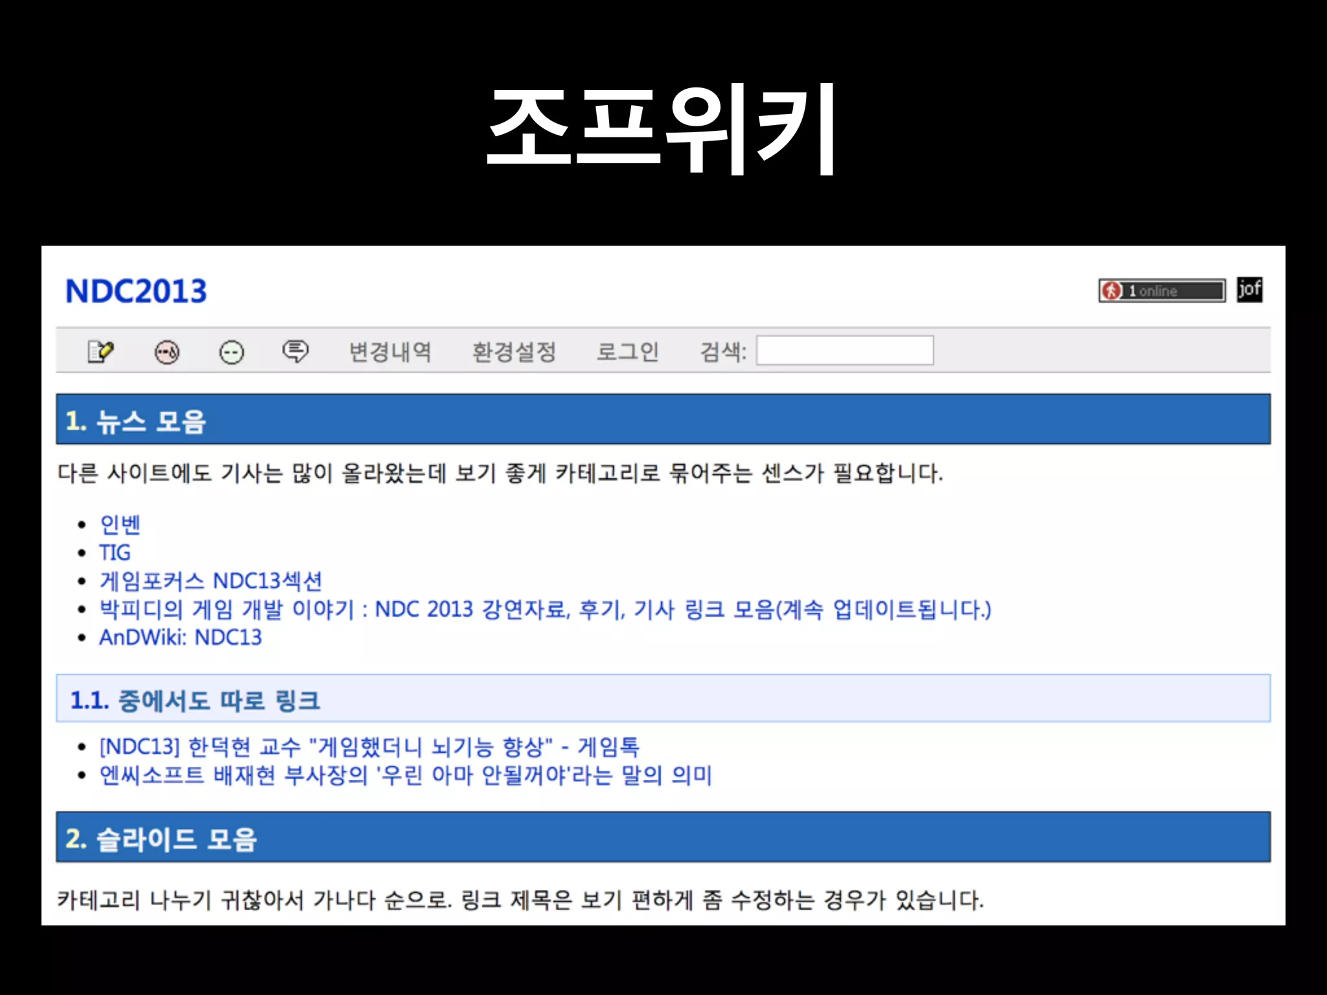
Task: Open the 변경내역 menu item
Action: (390, 352)
